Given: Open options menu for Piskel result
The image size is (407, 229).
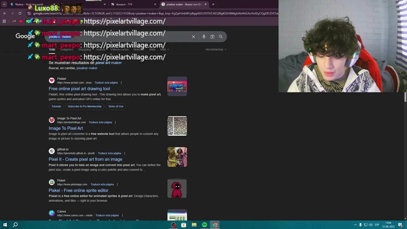Looking at the screenshot, I should 117,184.
